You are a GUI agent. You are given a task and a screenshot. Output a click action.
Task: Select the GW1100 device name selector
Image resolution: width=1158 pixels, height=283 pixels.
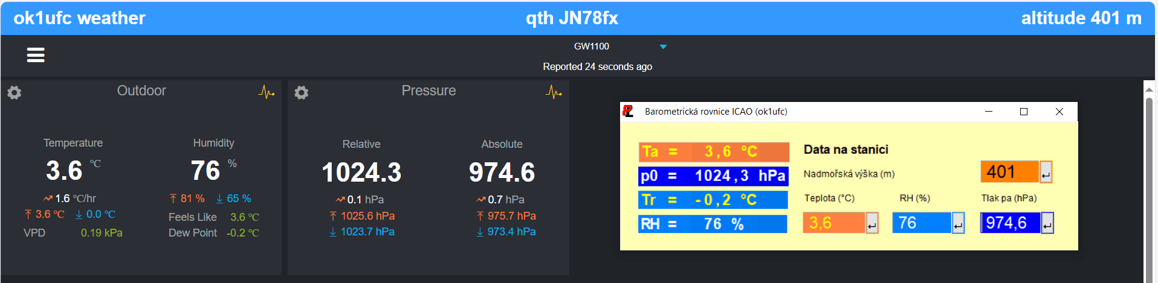592,46
